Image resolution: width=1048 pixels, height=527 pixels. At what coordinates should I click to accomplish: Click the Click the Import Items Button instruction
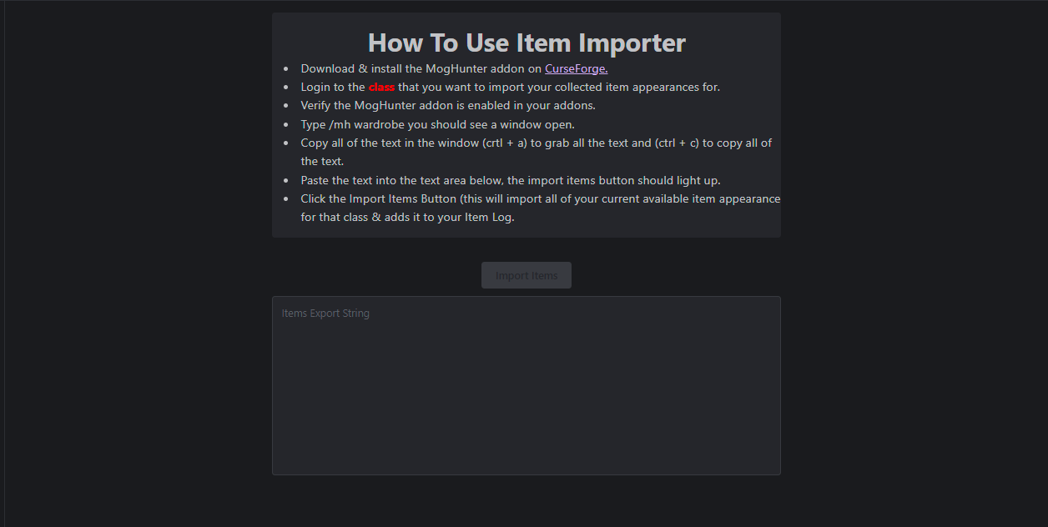[541, 208]
